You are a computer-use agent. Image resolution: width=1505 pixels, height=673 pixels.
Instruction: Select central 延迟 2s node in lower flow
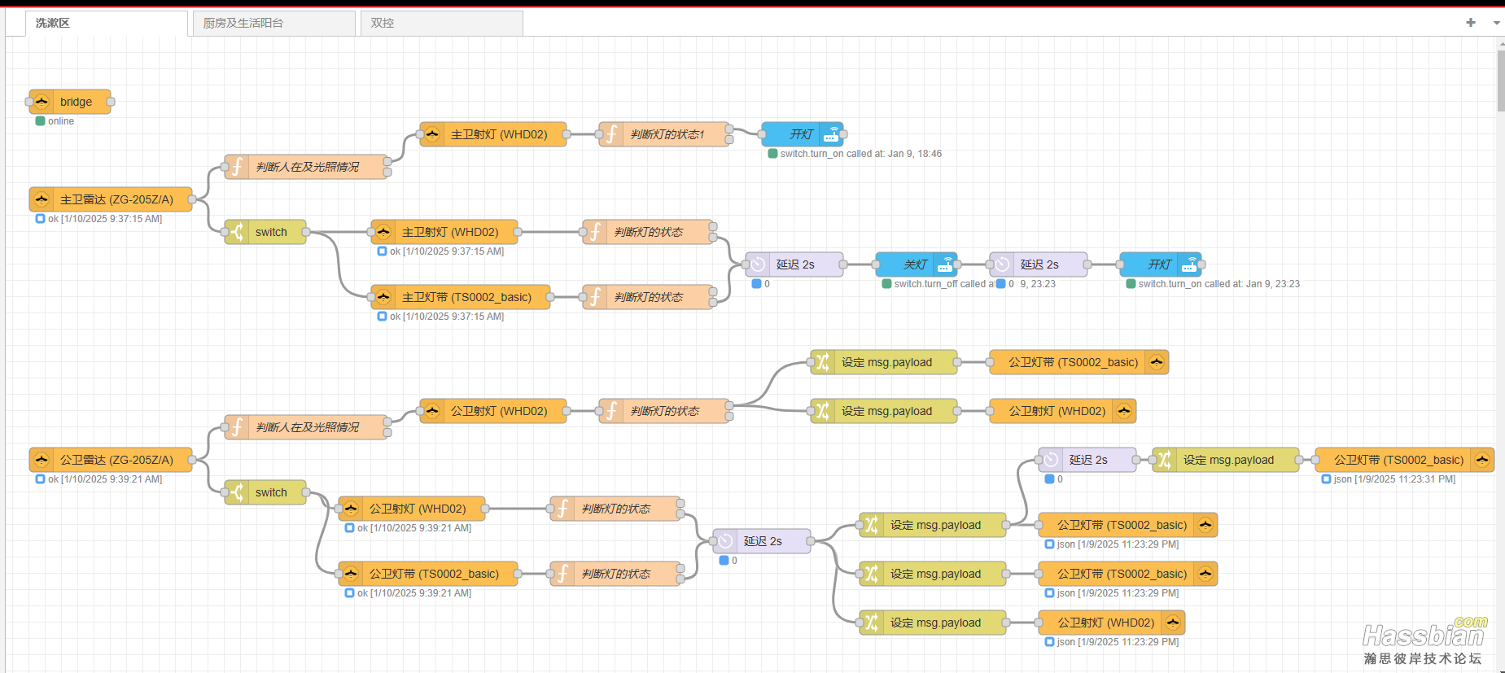(x=762, y=541)
